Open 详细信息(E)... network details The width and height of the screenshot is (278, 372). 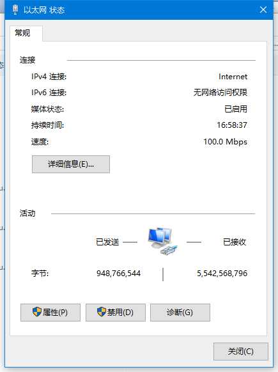pos(71,164)
